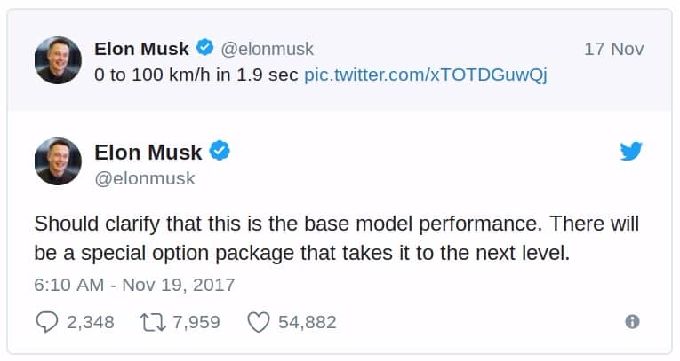Click the verified badge in the main tweet

click(x=220, y=153)
